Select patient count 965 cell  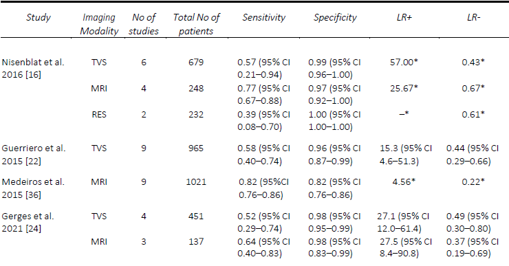point(196,148)
